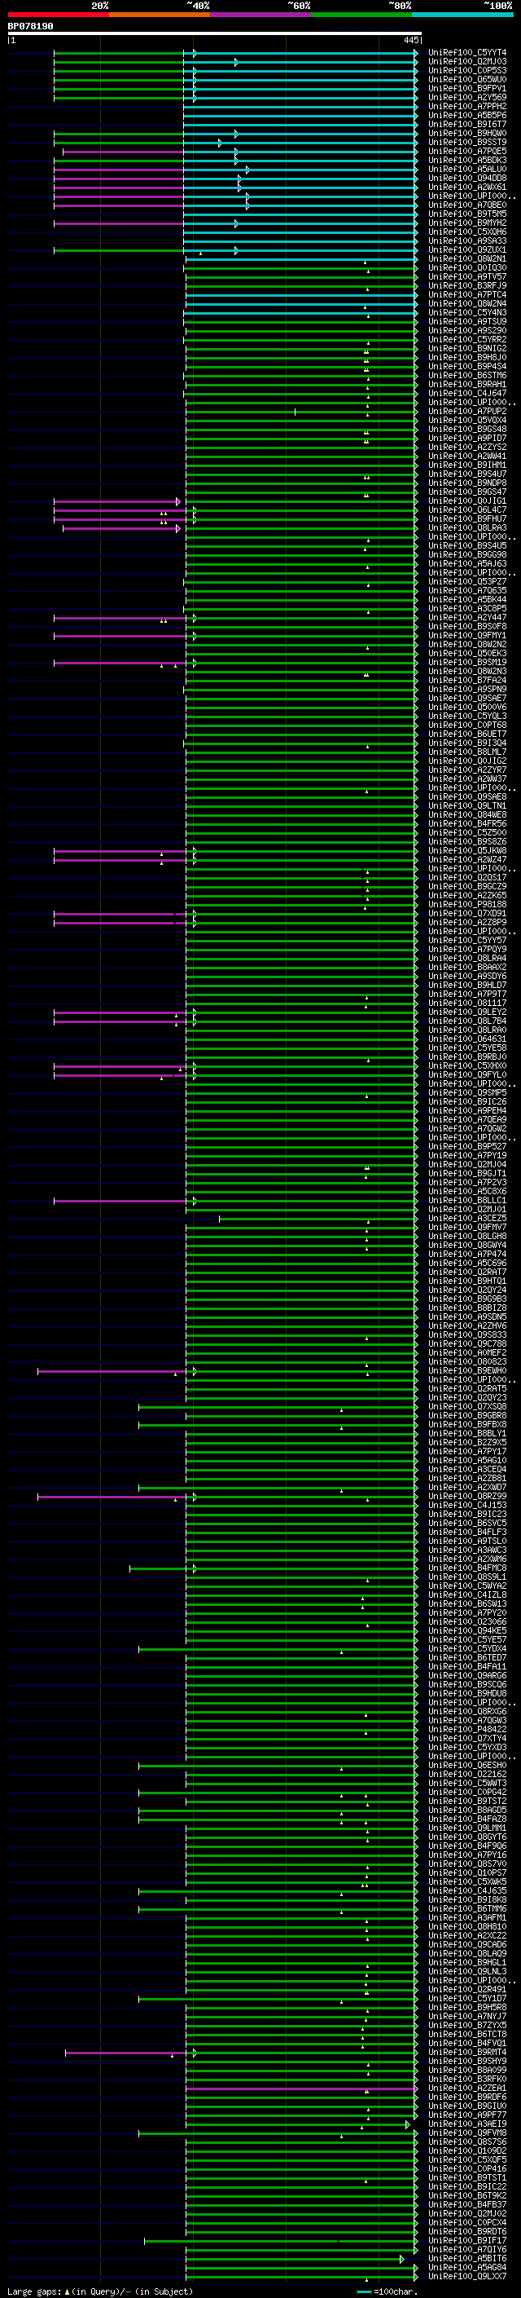
Task: Click the UniRef100_C5Y4N3 hit name
Action: tap(467, 313)
